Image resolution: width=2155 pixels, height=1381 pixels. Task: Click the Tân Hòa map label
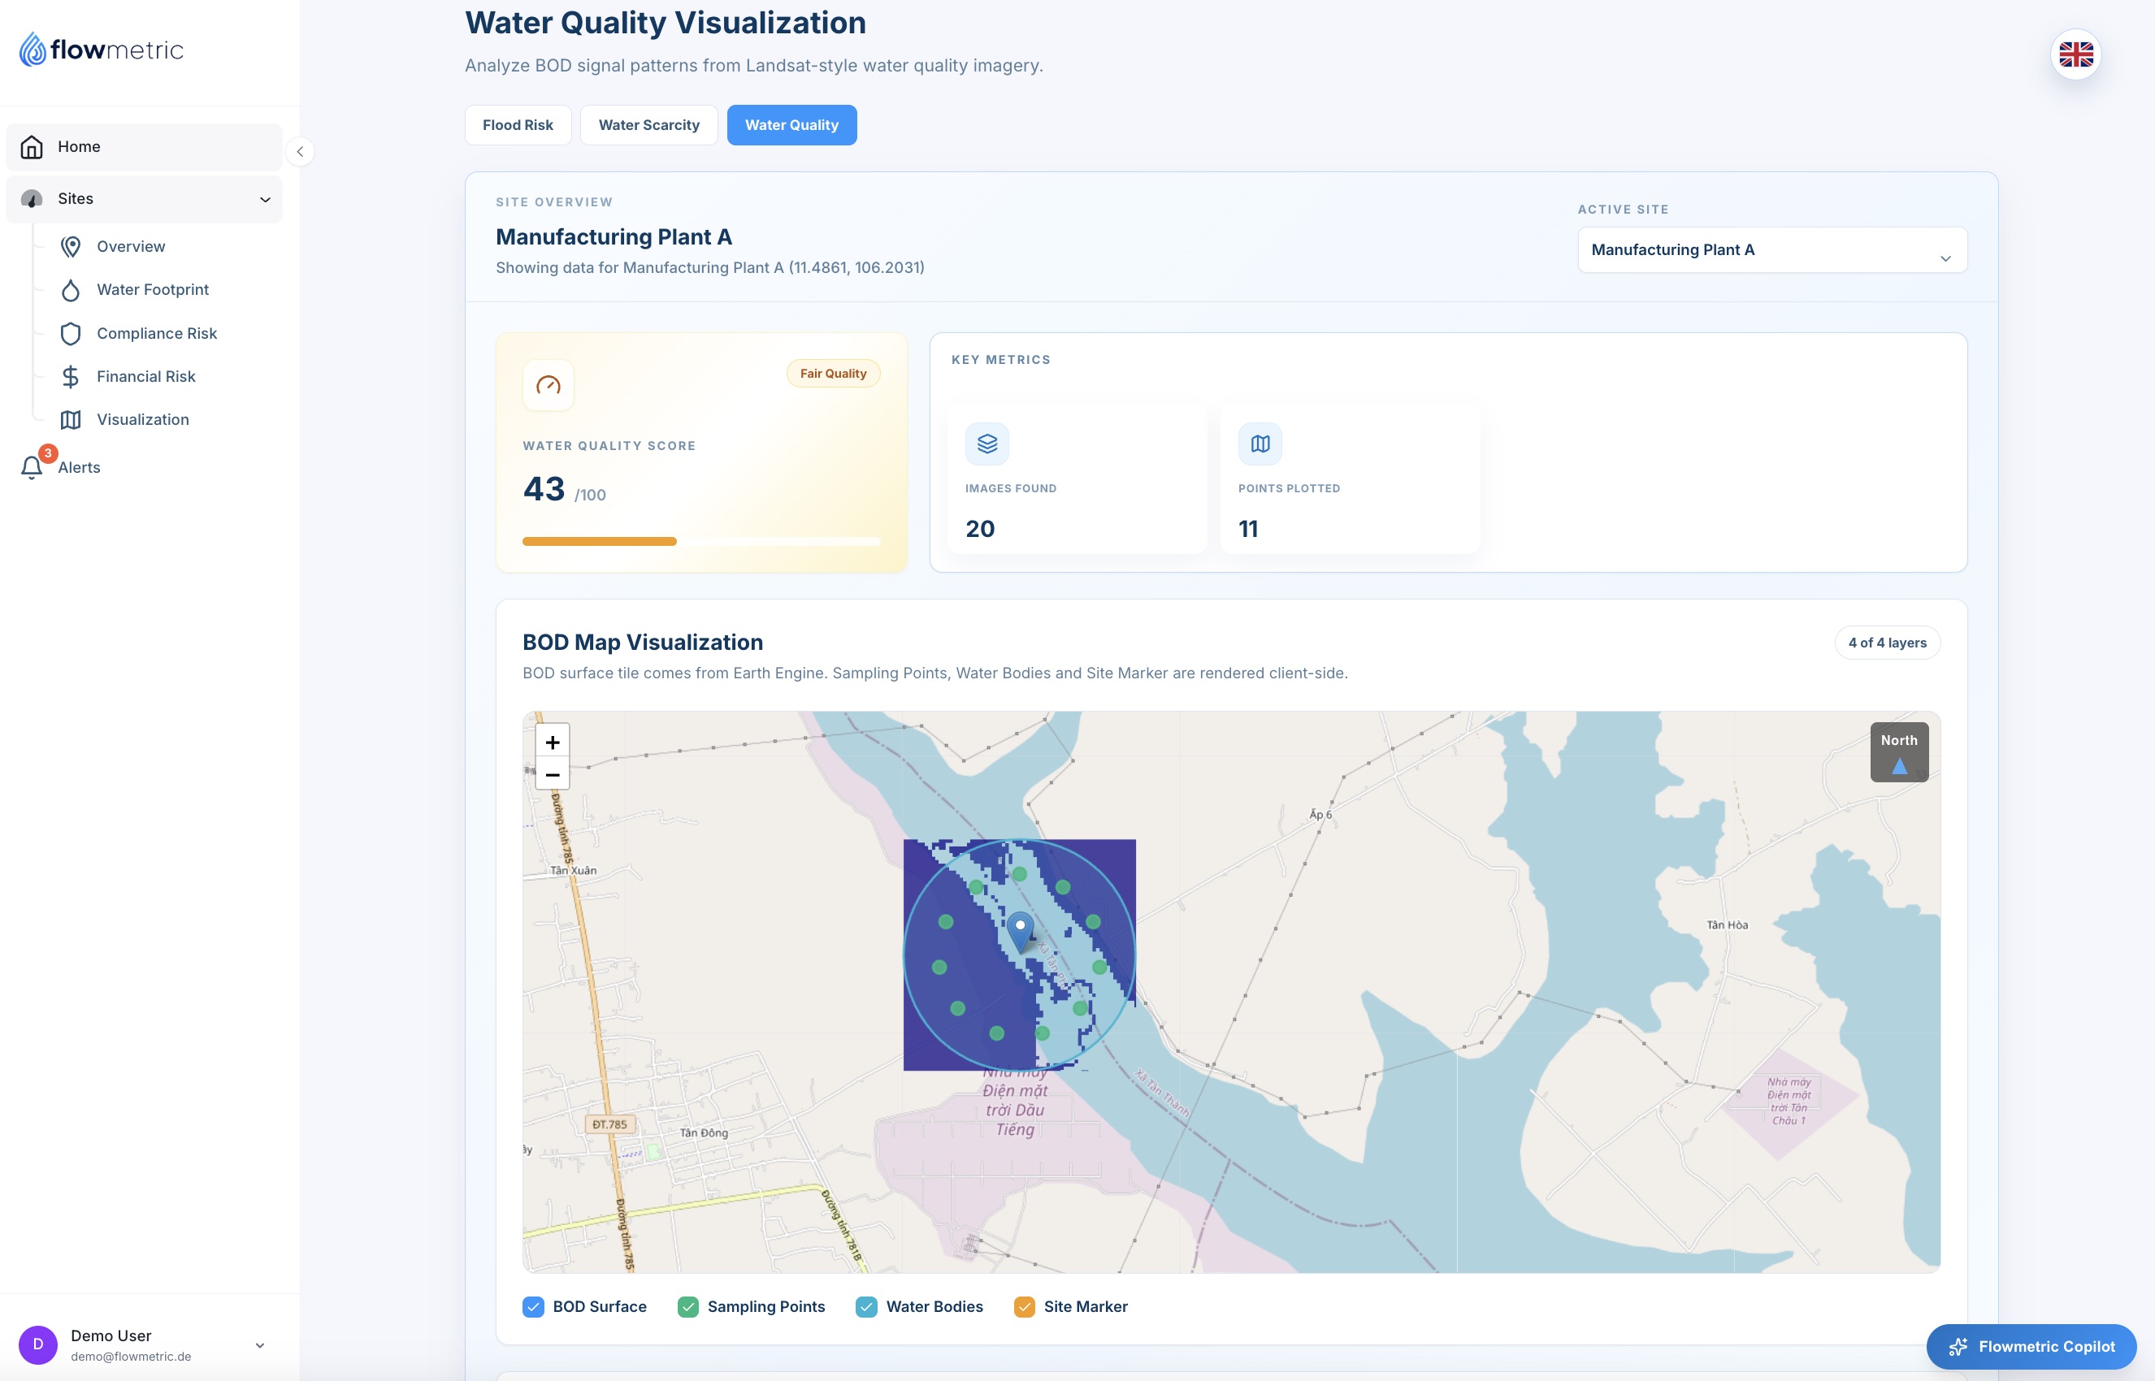[1726, 924]
